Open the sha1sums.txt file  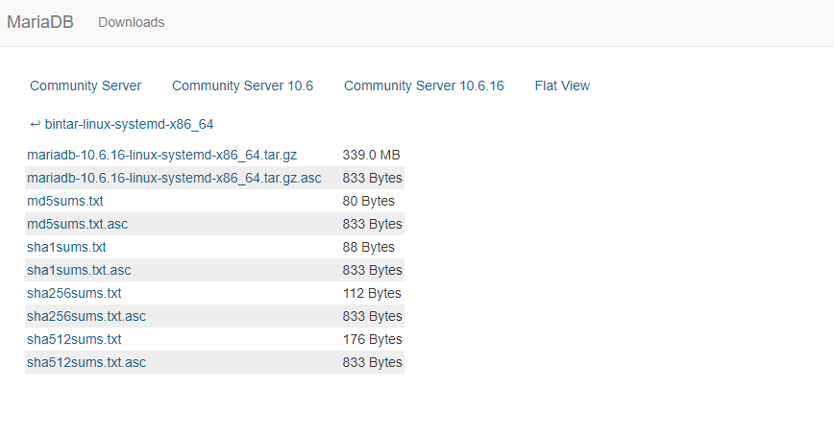pyautogui.click(x=66, y=247)
